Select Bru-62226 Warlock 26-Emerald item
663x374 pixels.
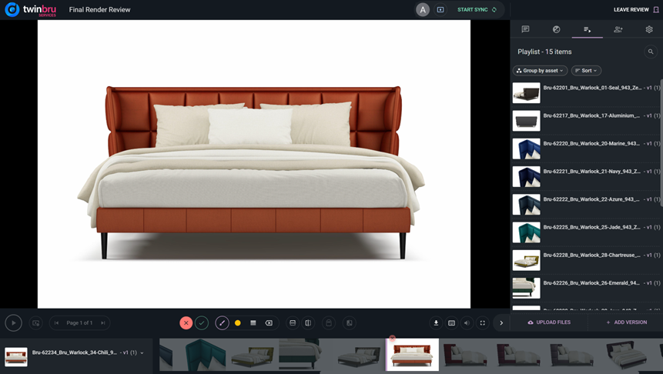pyautogui.click(x=586, y=288)
